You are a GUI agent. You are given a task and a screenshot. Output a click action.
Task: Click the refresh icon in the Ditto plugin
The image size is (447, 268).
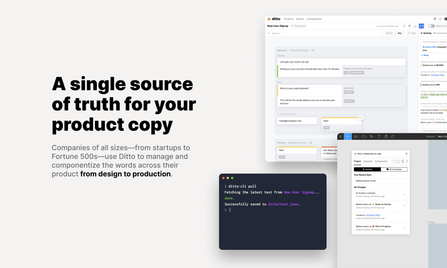click(x=403, y=161)
